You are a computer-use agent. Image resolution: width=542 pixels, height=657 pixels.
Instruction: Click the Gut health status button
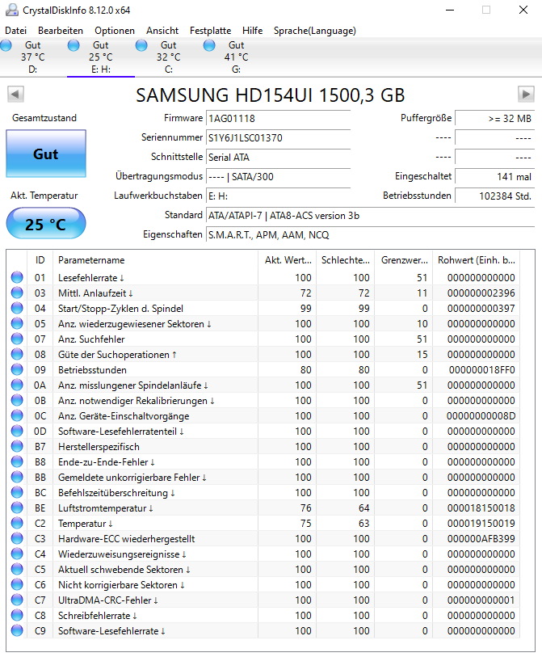coord(46,154)
